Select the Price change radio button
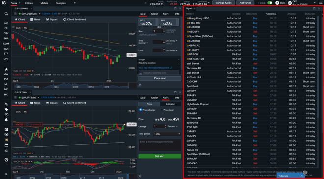Viewport: 324px width, 179px height. 141,110
